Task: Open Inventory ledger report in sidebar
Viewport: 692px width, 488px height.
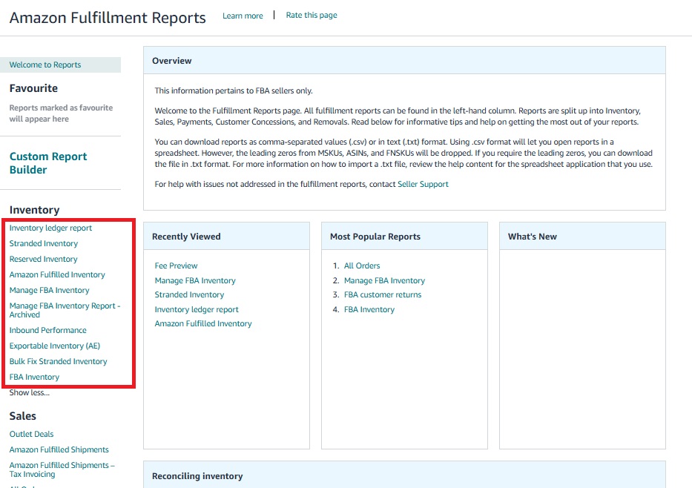Action: pos(50,228)
